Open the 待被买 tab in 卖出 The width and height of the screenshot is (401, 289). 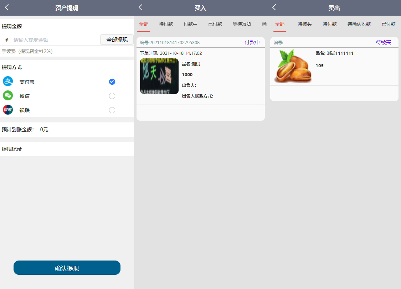coord(305,24)
